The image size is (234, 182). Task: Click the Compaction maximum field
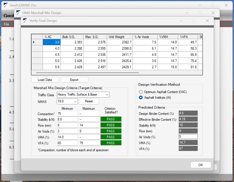point(89,114)
